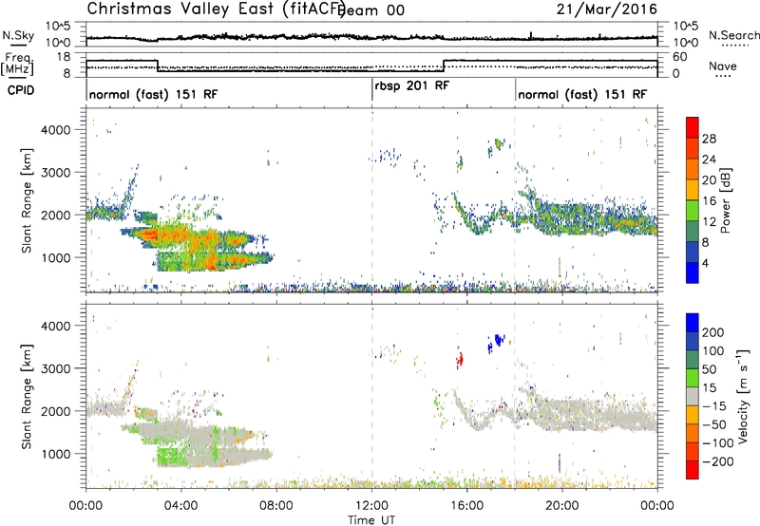
Task: Click the 28 label on the Power colorbar
Action: click(x=709, y=139)
